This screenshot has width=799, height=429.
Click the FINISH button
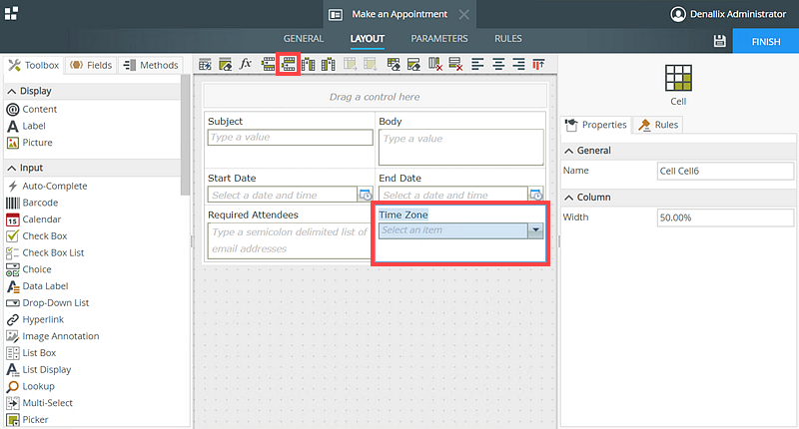766,41
